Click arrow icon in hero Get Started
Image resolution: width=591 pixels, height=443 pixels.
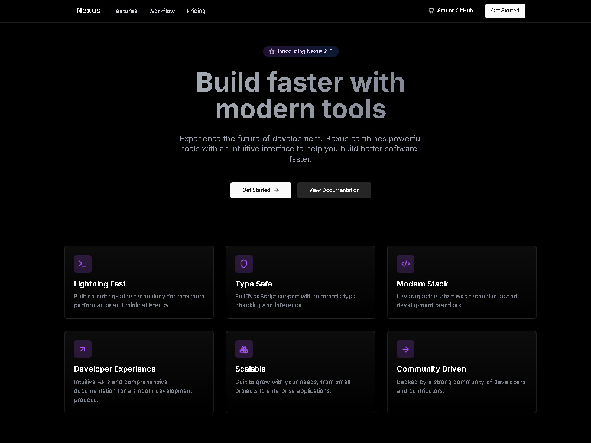277,190
